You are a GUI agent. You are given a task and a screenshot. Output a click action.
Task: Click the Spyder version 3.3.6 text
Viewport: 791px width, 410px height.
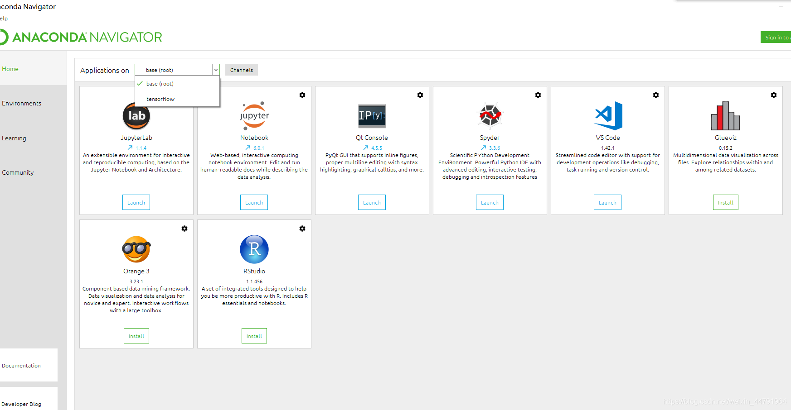tap(495, 148)
